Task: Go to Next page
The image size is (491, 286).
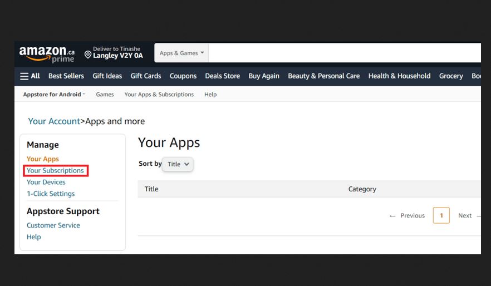Action: [469, 215]
